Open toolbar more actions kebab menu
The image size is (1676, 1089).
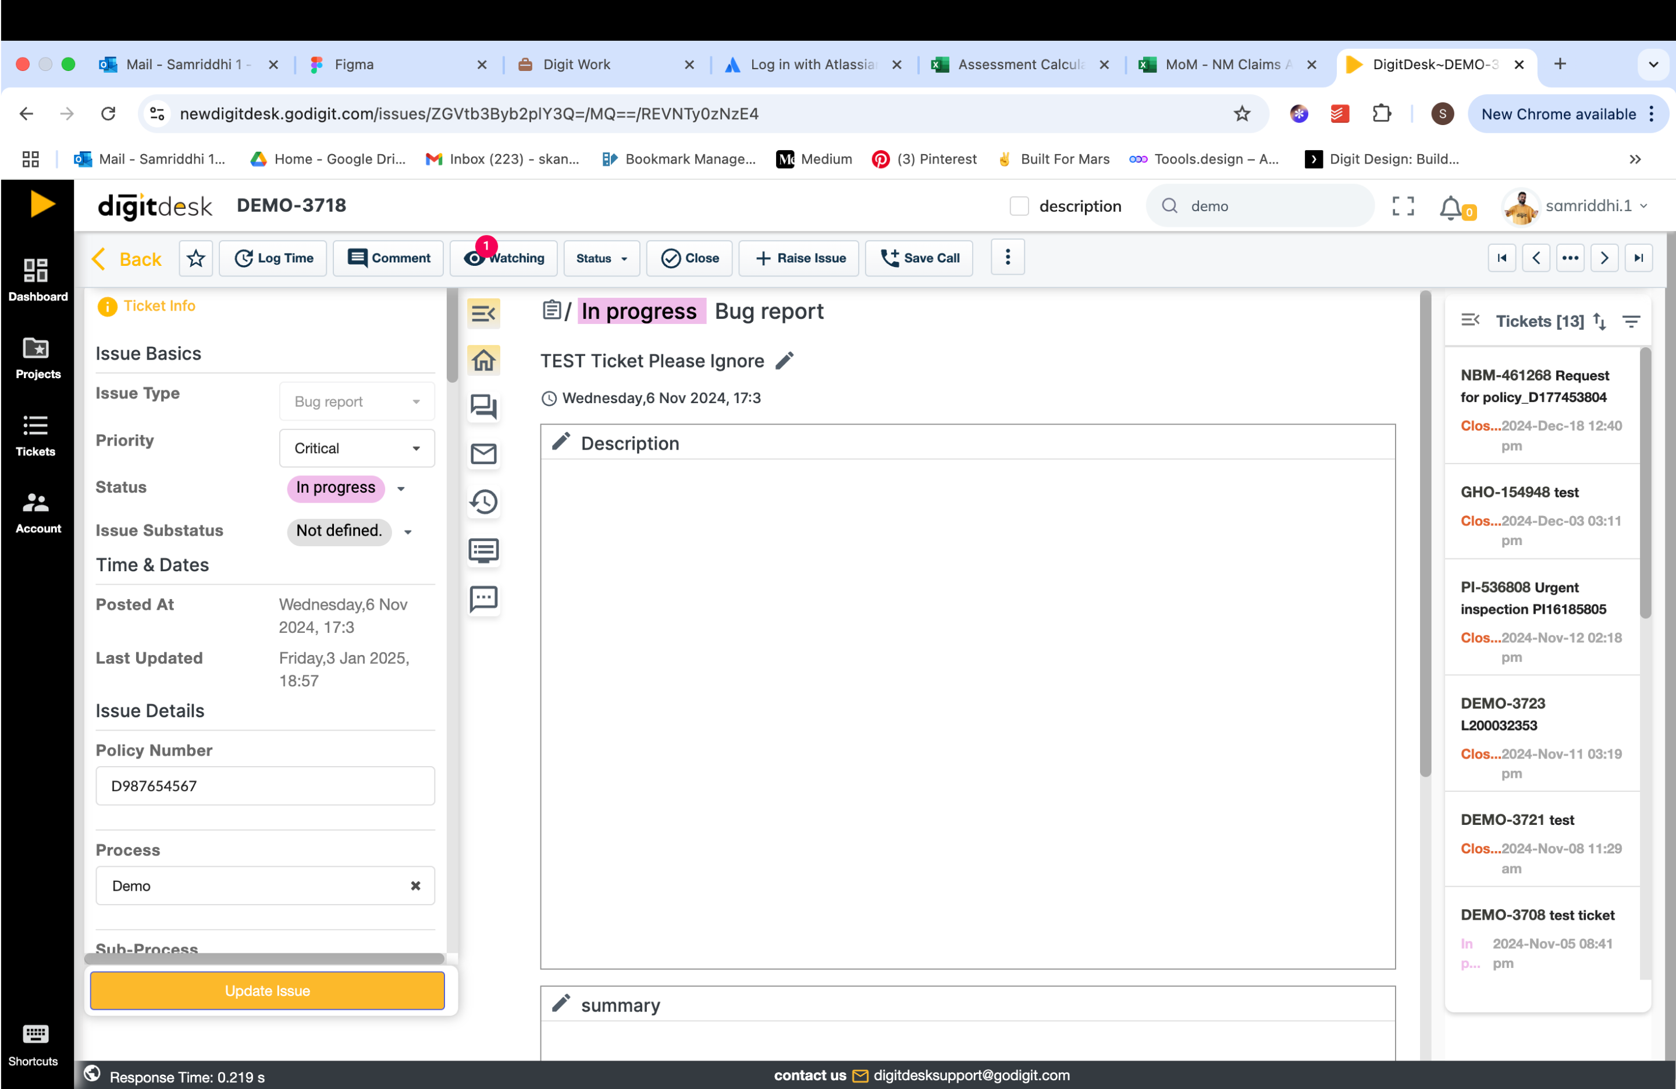click(x=1007, y=258)
